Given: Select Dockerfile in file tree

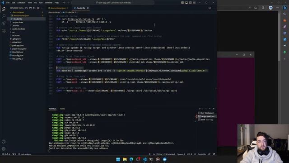Looking at the screenshot, I should [18, 19].
